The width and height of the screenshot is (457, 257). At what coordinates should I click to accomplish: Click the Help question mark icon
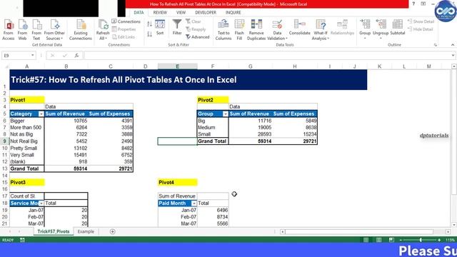point(413,4)
